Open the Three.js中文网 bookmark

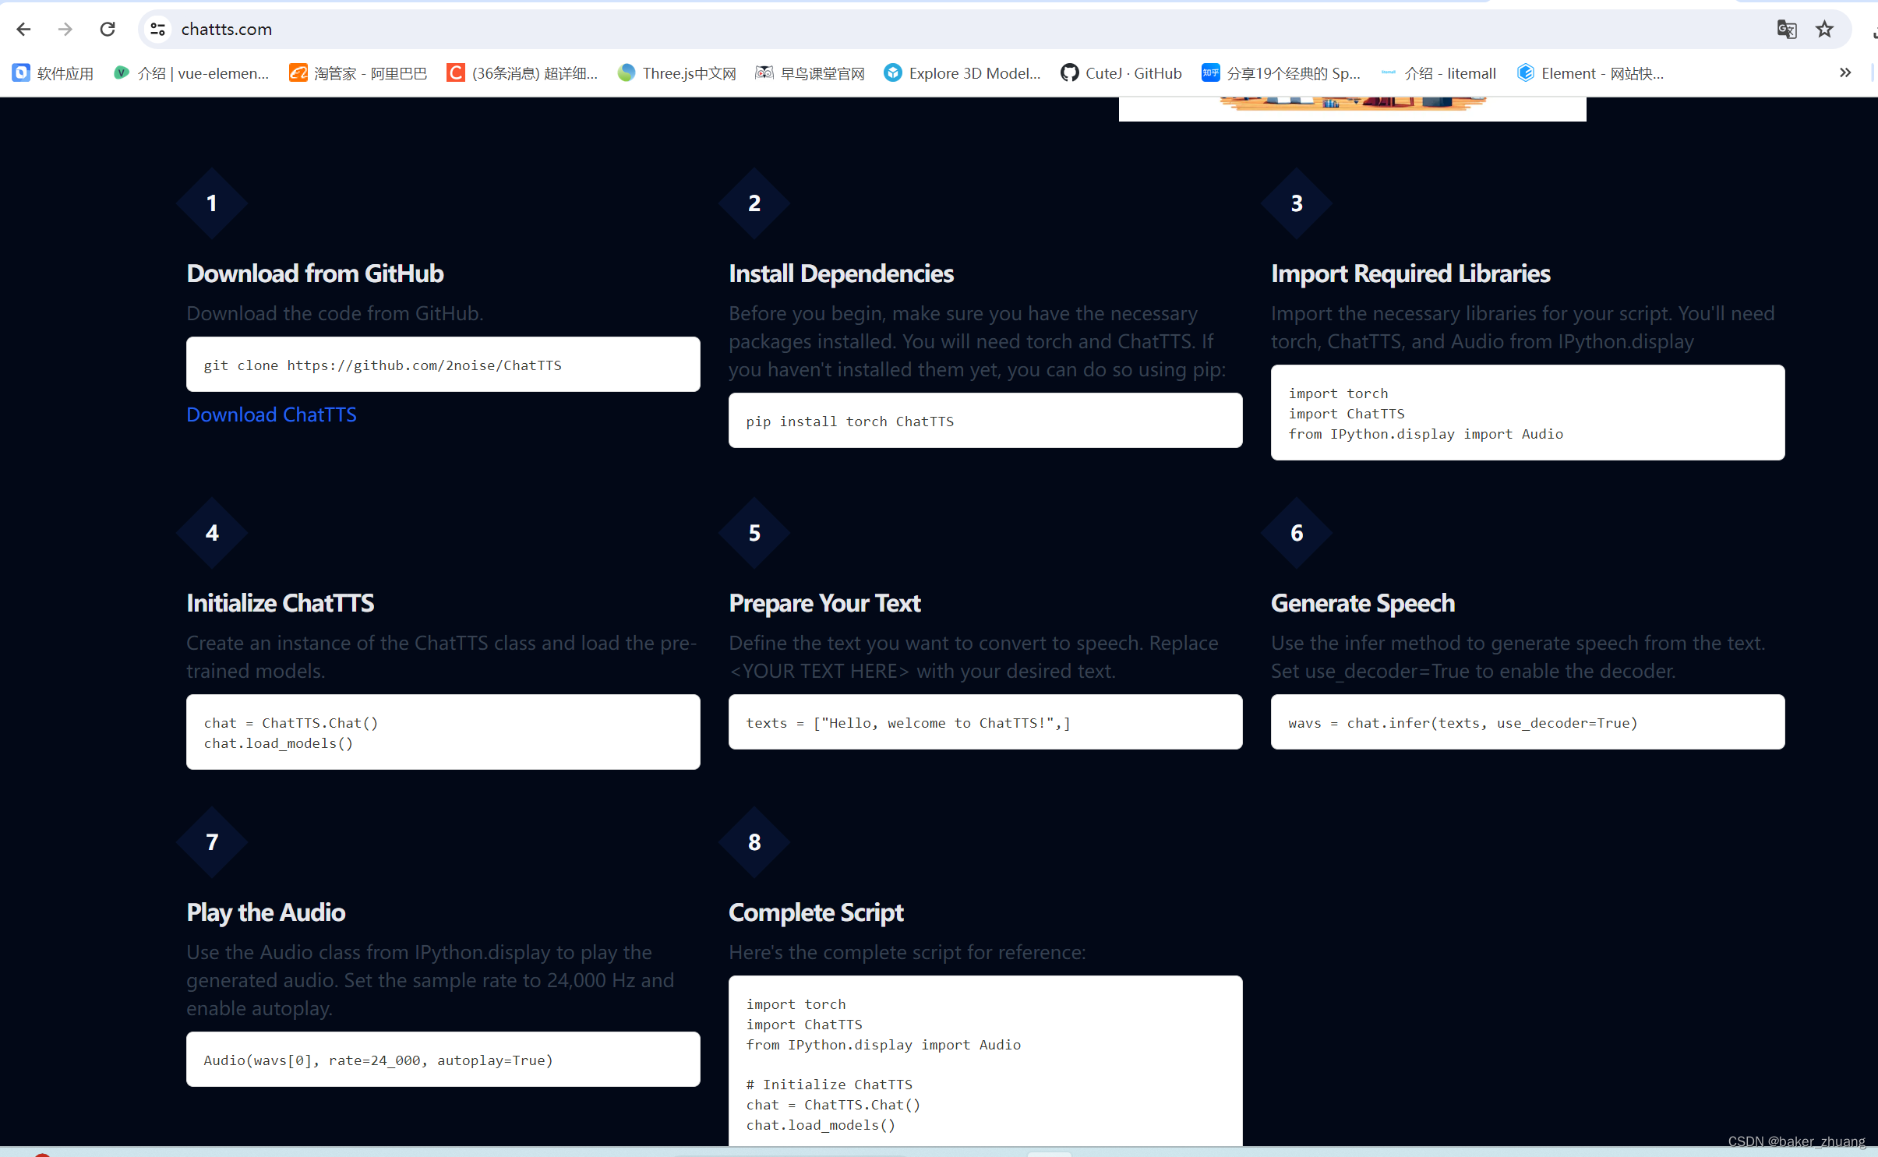point(676,73)
